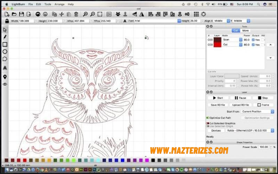Pick the Draw Lines pencil tool
The height and width of the screenshot is (174, 278).
point(5,37)
